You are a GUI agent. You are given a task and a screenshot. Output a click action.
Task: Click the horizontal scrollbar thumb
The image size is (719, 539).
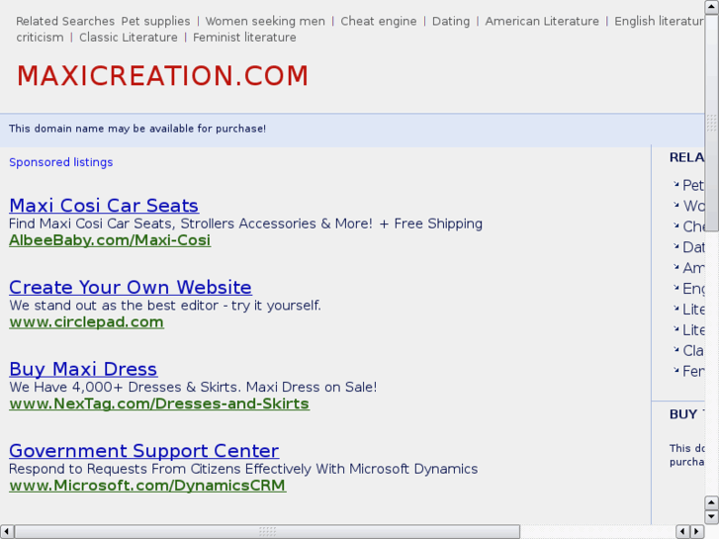pyautogui.click(x=267, y=532)
